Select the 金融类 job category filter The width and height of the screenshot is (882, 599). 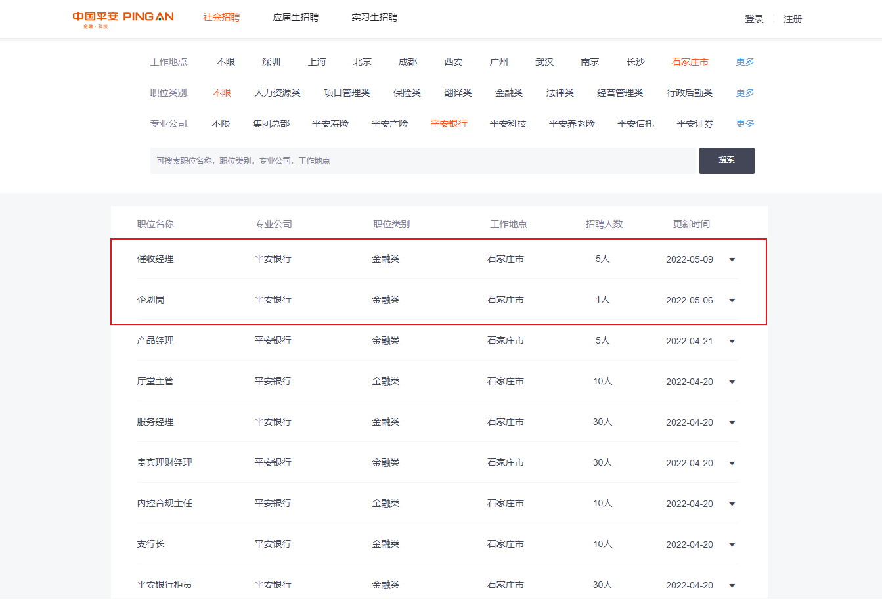click(509, 93)
